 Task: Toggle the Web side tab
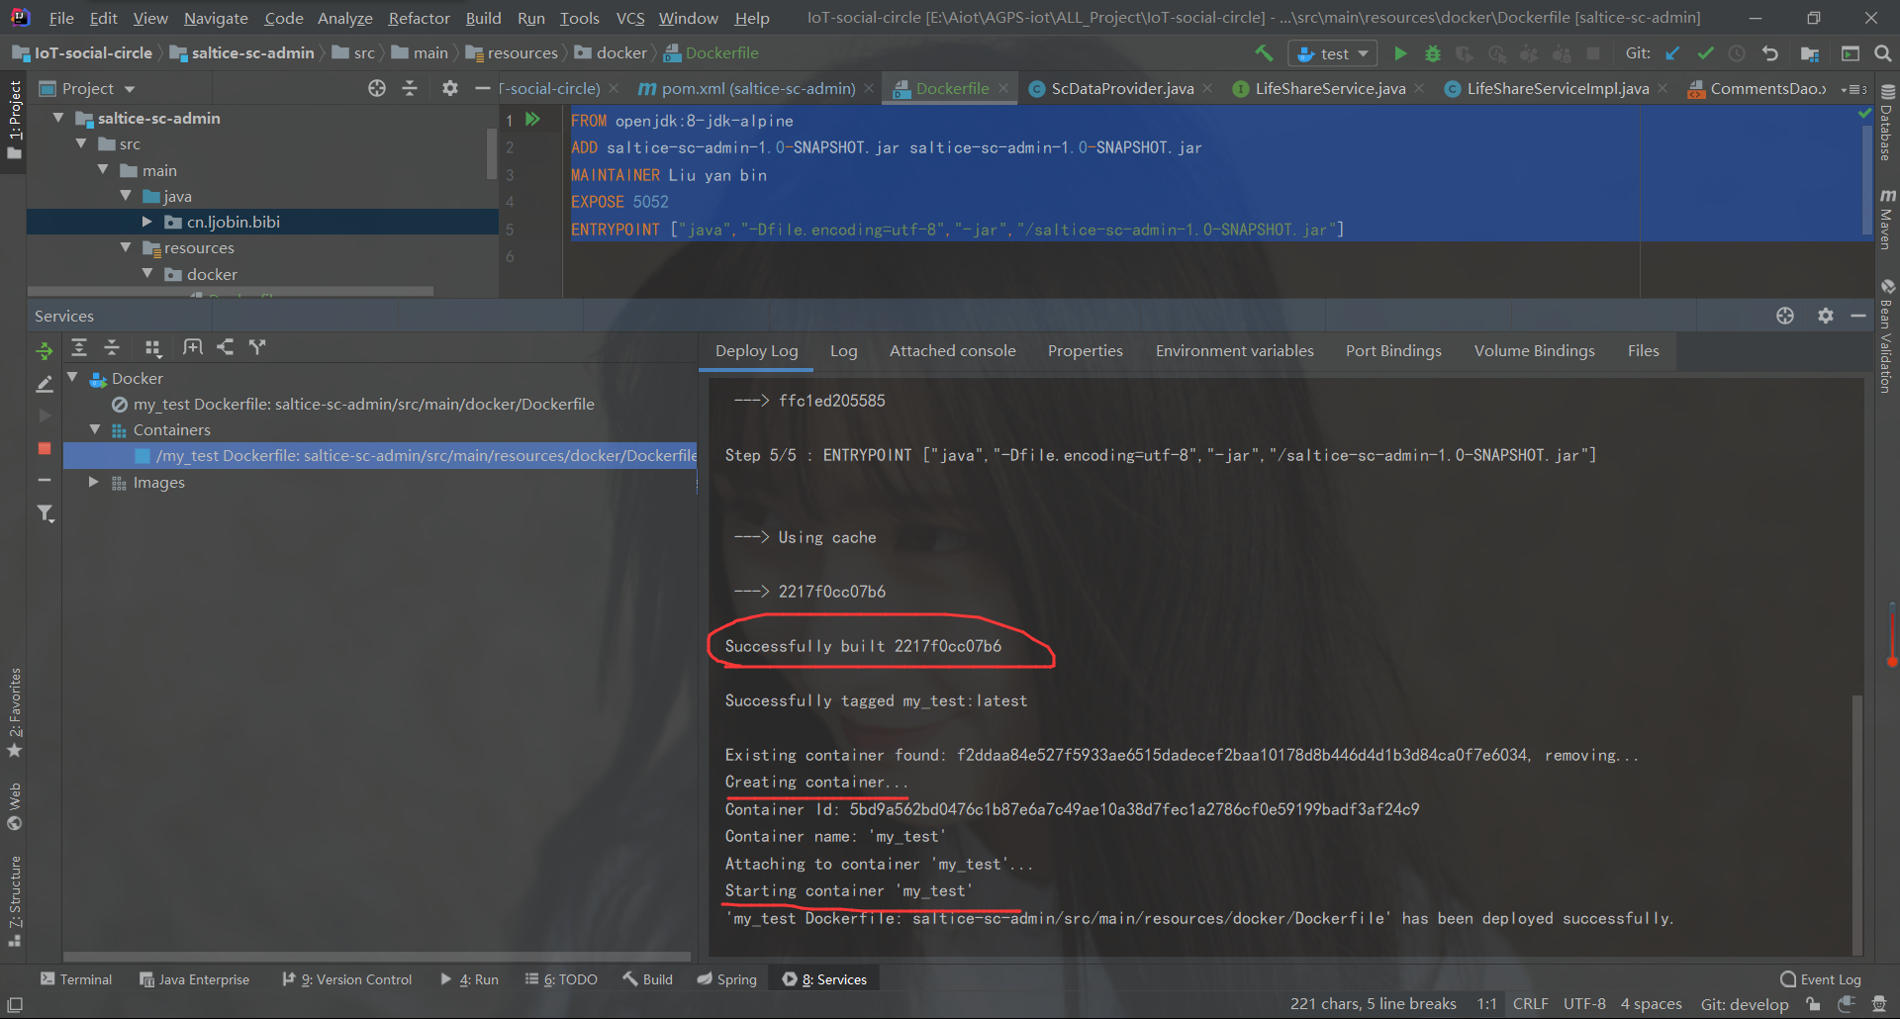[14, 807]
